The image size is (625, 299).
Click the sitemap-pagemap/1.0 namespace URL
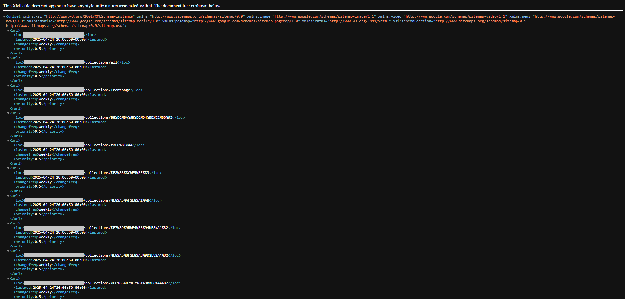click(247, 21)
